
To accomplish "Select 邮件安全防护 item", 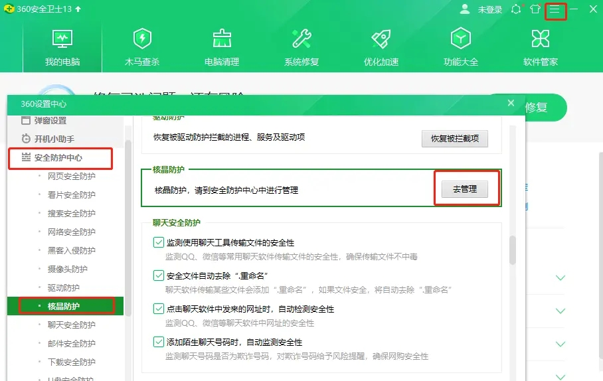I will pos(72,343).
